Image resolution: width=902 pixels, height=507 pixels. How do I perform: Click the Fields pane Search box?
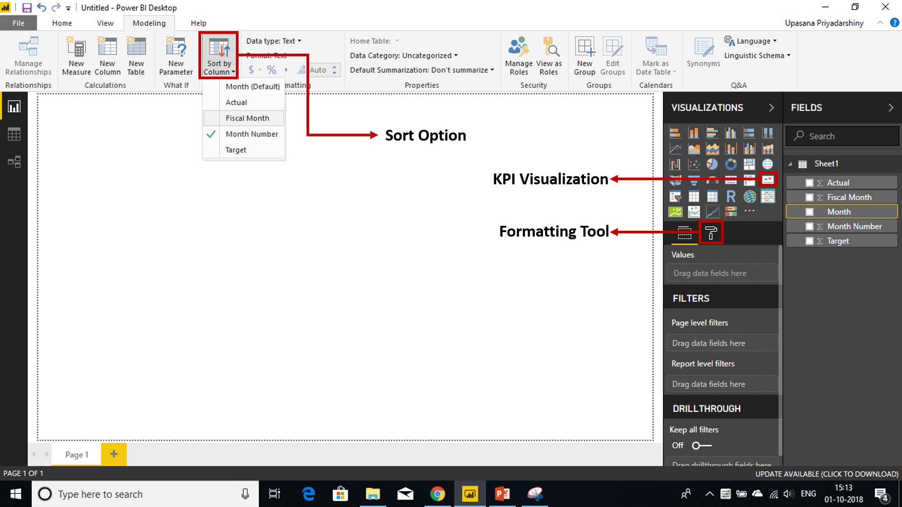tap(842, 136)
